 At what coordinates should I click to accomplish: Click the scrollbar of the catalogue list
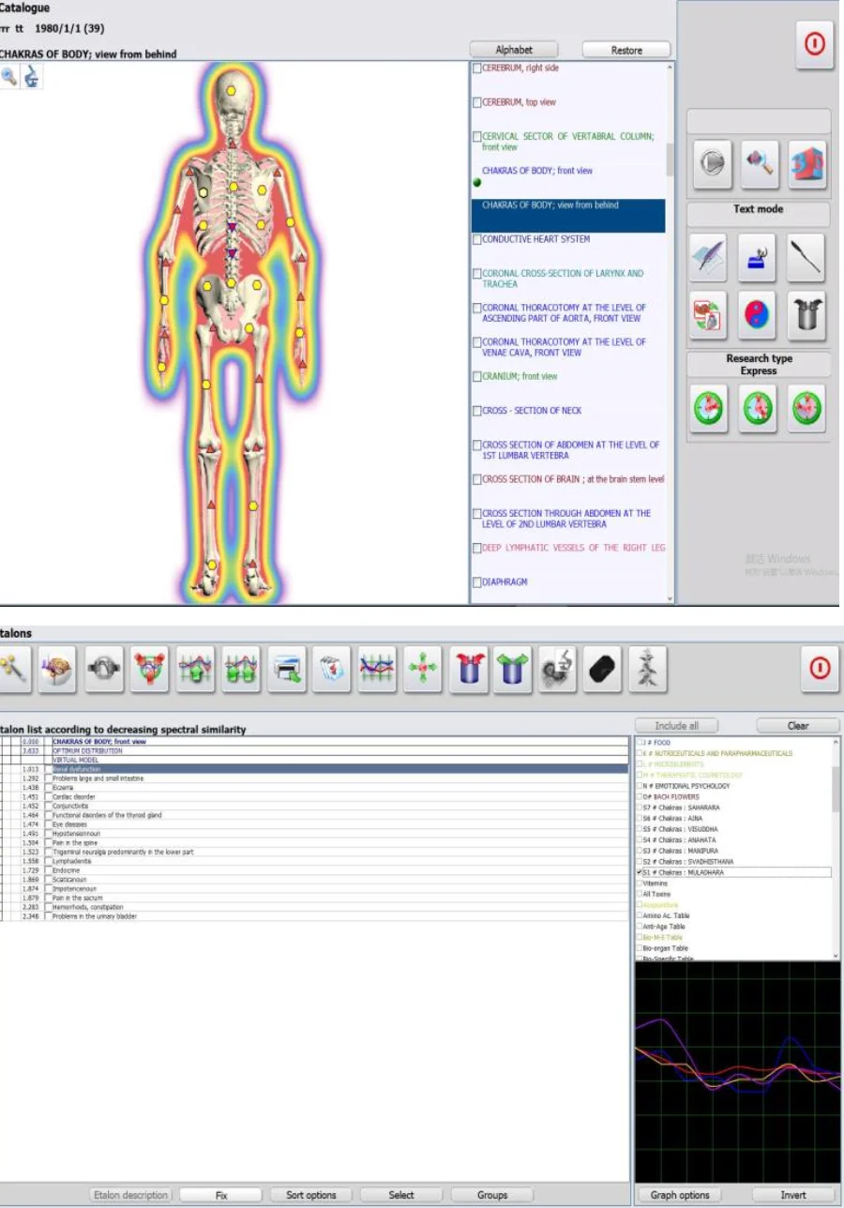[x=669, y=159]
